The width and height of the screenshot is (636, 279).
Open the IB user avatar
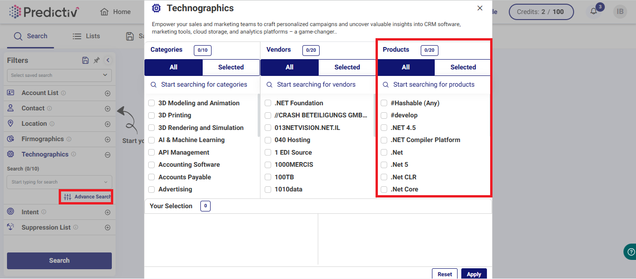coord(620,12)
